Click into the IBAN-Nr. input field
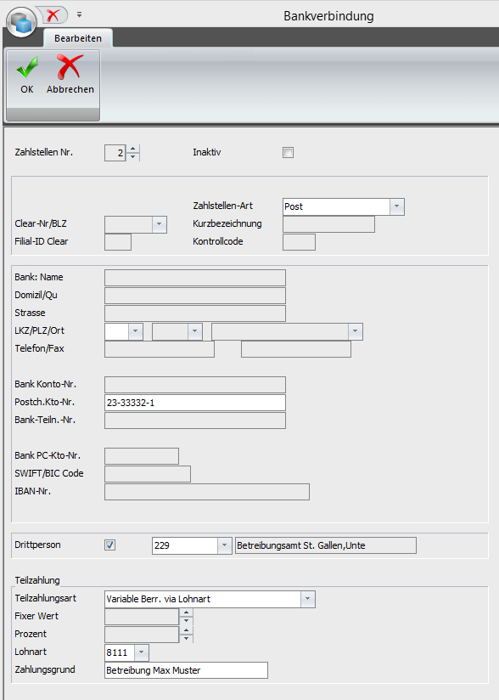Viewport: 499px width, 700px height. [207, 492]
